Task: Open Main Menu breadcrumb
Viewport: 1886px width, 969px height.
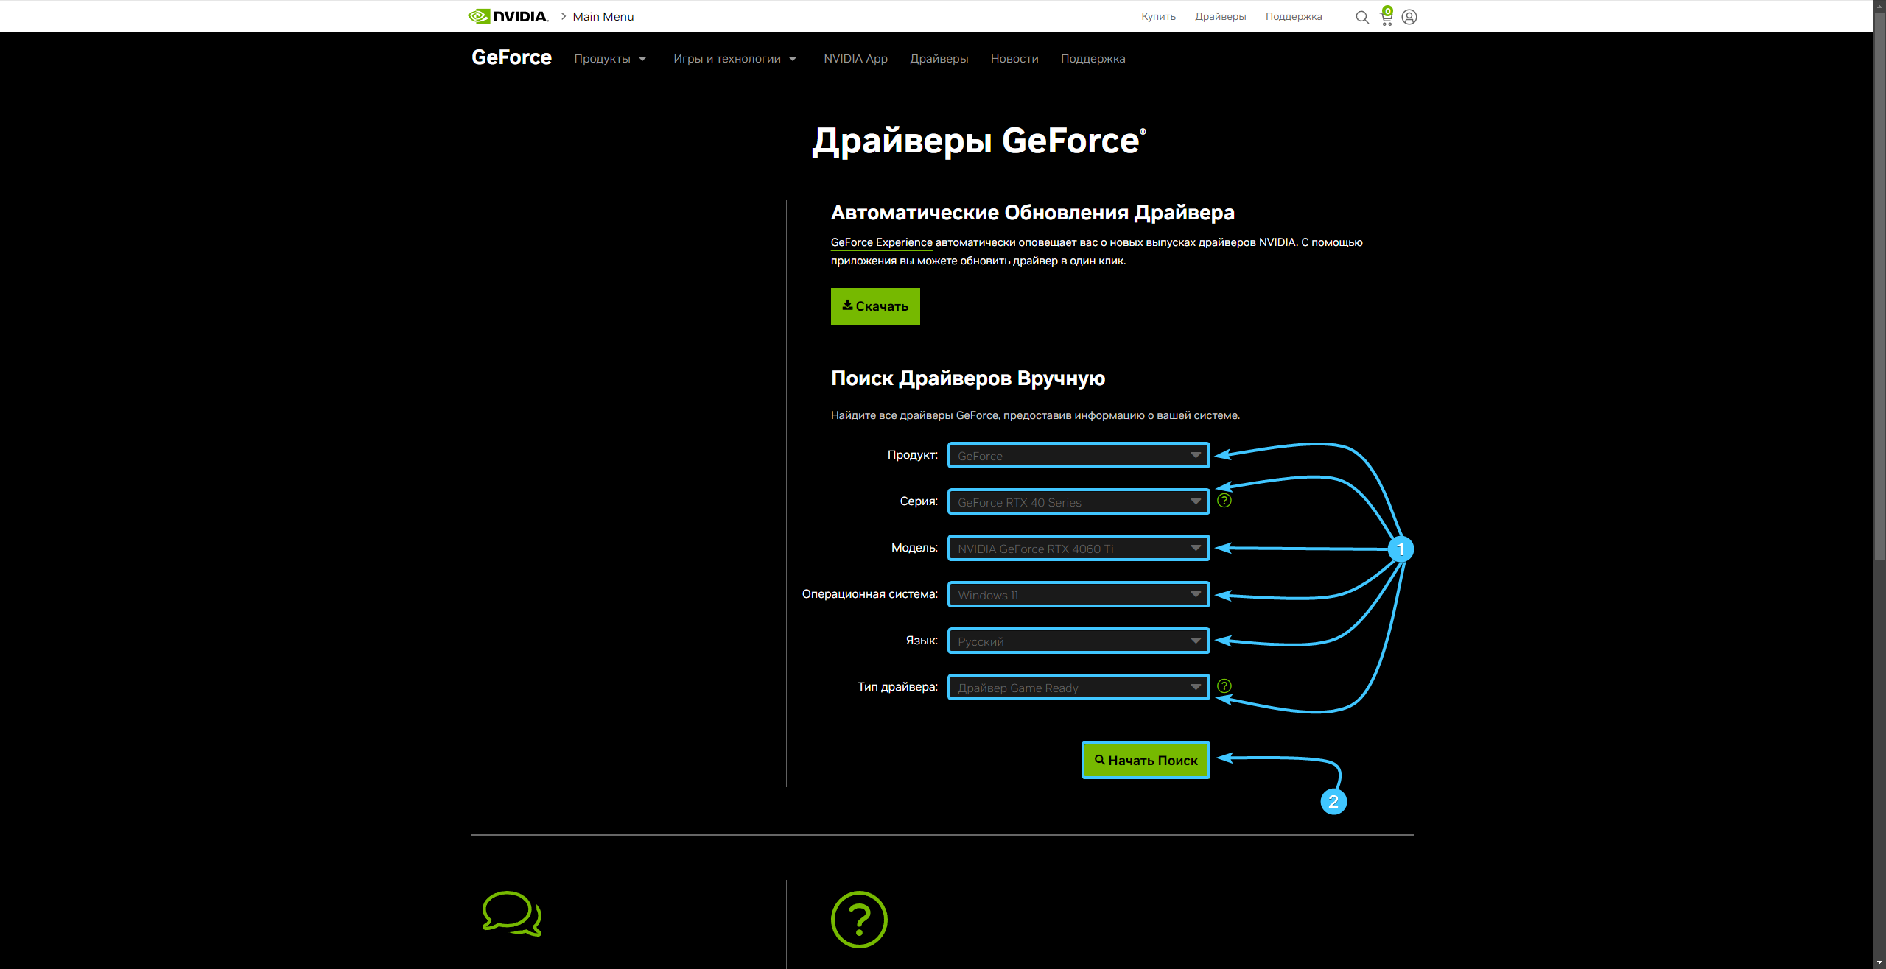Action: [603, 16]
